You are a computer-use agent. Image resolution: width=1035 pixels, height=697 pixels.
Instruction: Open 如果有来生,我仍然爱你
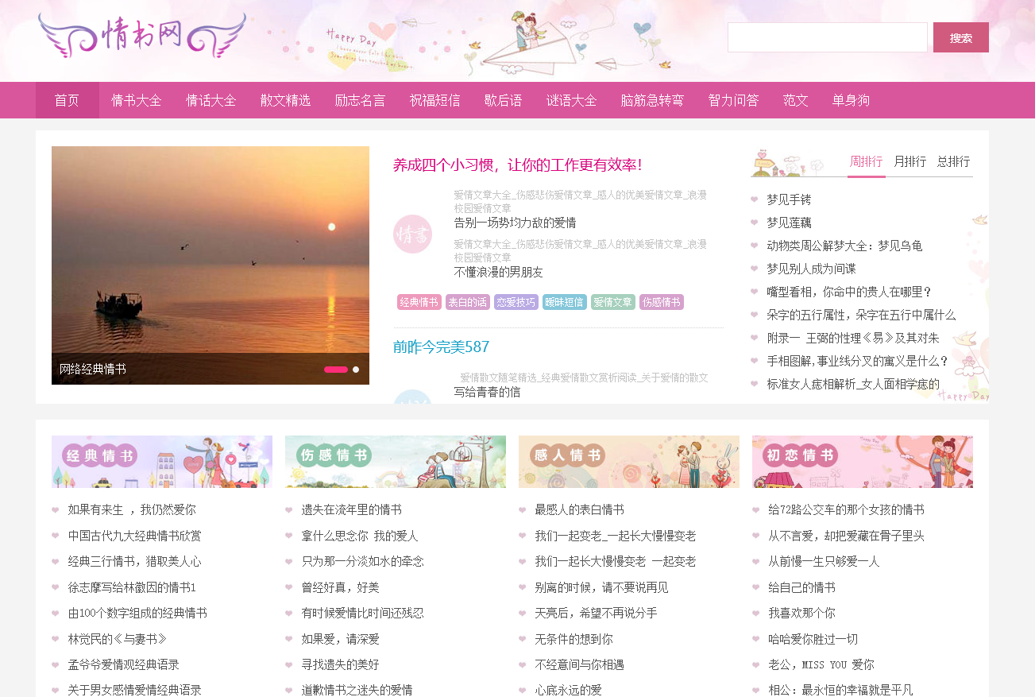tap(132, 509)
